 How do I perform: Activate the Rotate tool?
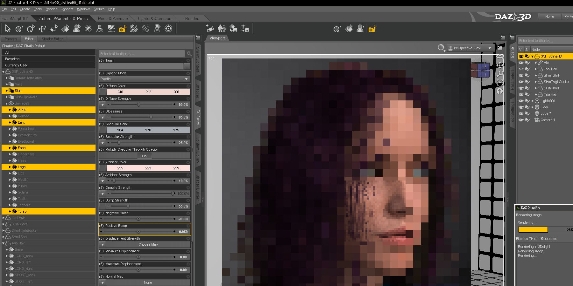tap(31, 29)
